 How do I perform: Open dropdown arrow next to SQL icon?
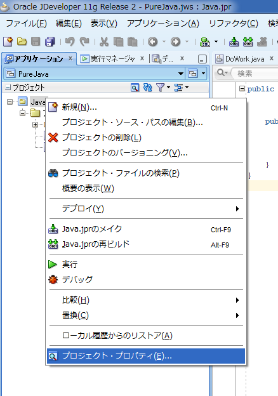pos(216,41)
